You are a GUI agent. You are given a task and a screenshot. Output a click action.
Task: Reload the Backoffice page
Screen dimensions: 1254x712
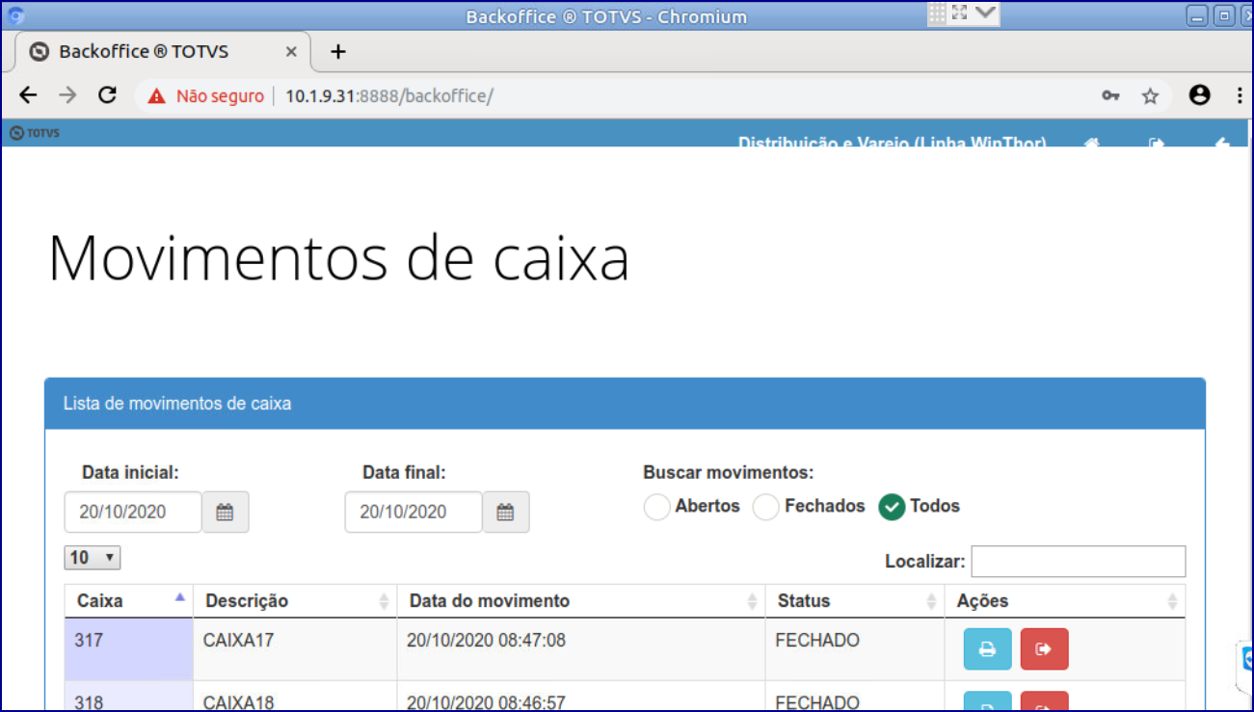click(107, 95)
